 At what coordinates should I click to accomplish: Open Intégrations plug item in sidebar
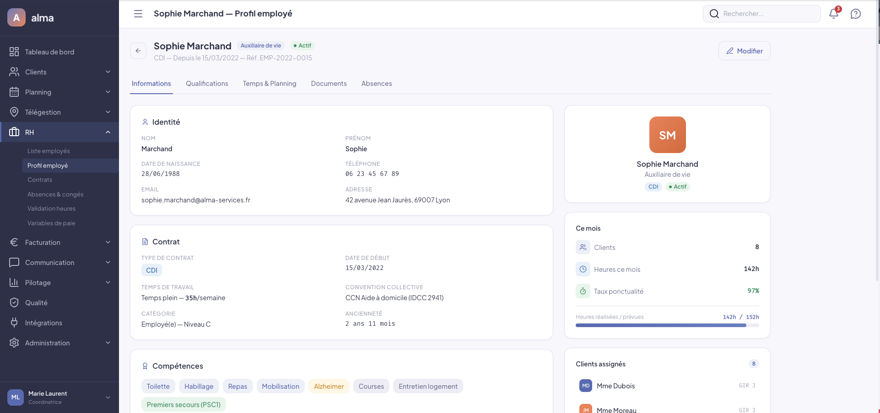(x=43, y=323)
